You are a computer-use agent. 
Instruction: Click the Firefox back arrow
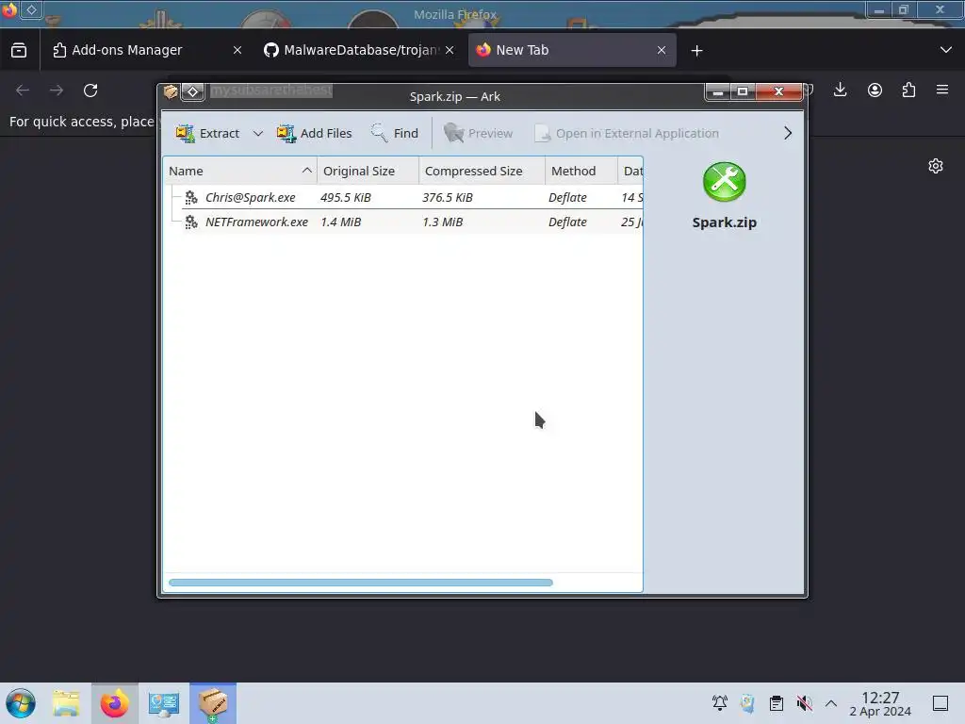[x=23, y=90]
